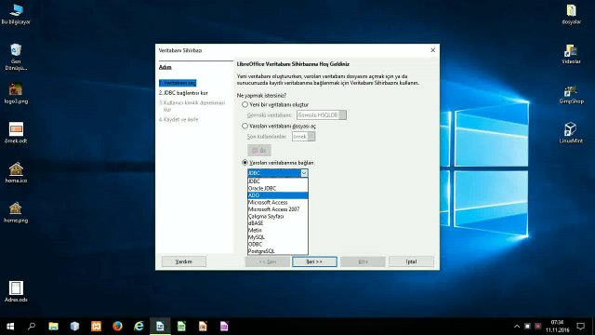The width and height of the screenshot is (595, 335).
Task: Open the Son kullanılanlar recent files dropdown
Action: (303, 137)
